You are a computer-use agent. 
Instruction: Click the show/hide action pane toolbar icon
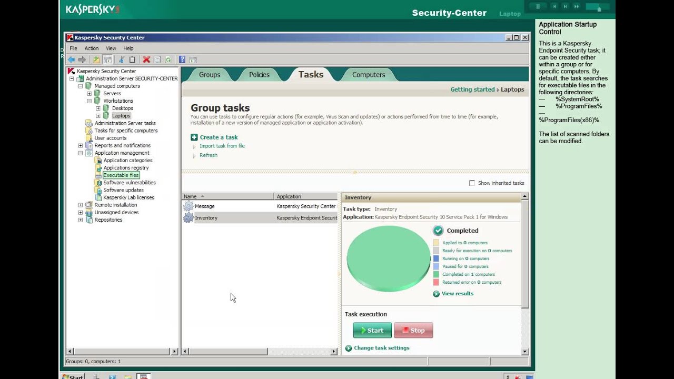(193, 59)
